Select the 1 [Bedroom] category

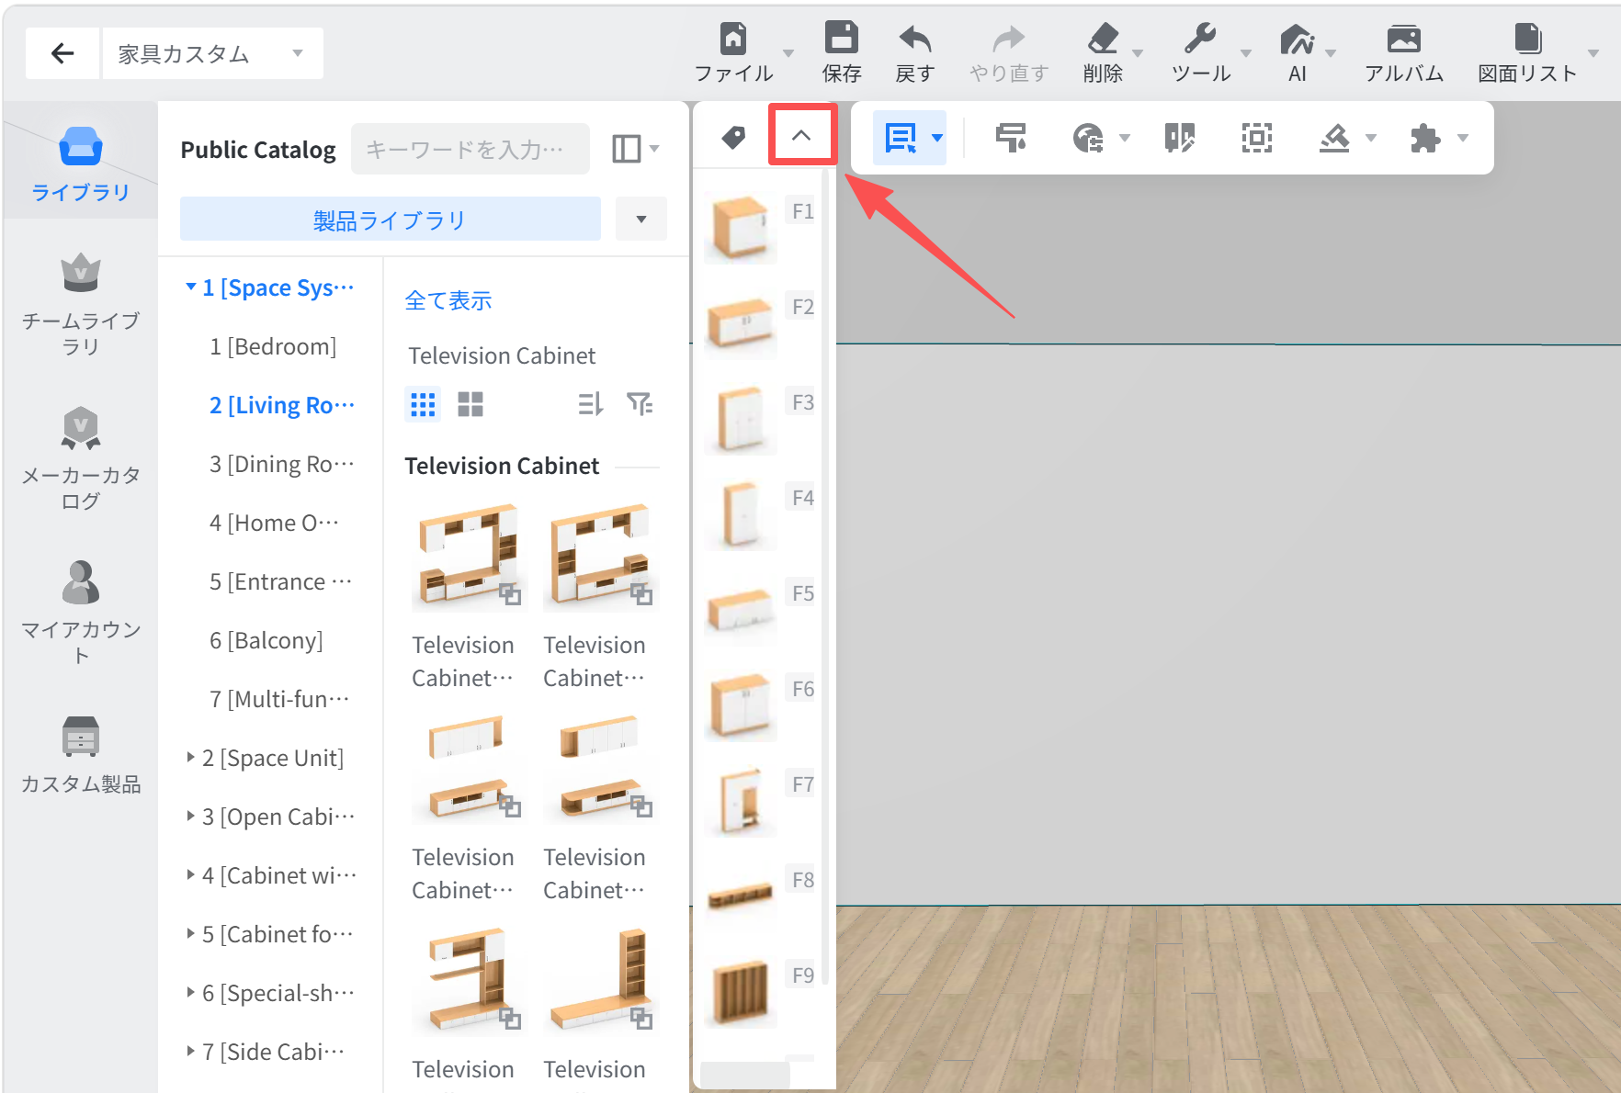pos(273,346)
